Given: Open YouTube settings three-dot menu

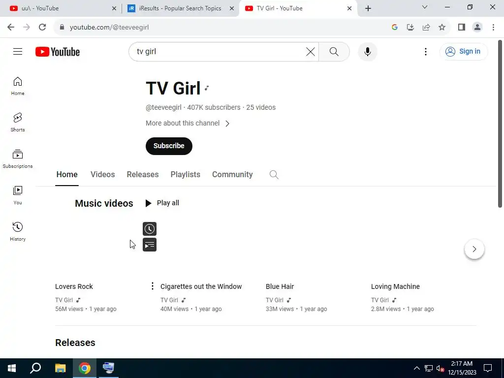Looking at the screenshot, I should pos(426,51).
